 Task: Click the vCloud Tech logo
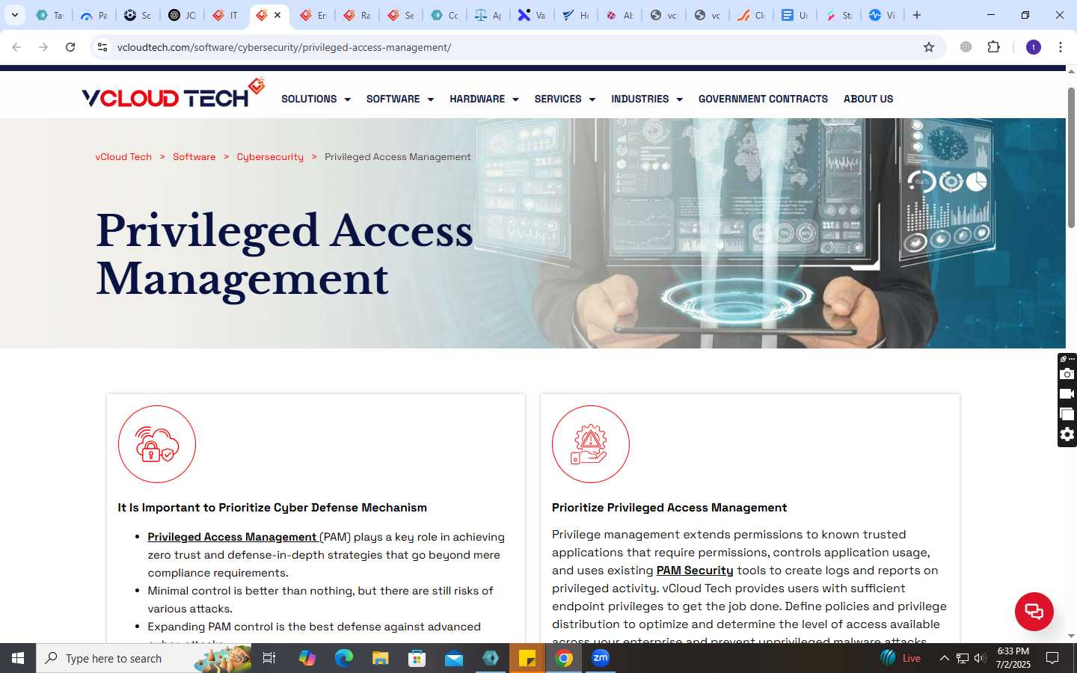click(x=173, y=93)
